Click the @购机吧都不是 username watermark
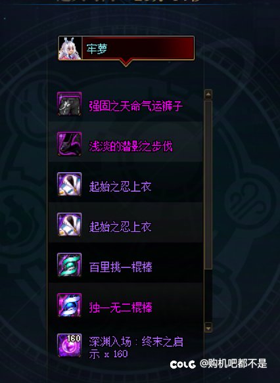Image resolution: width=280 pixels, height=383 pixels. pyautogui.click(x=233, y=363)
